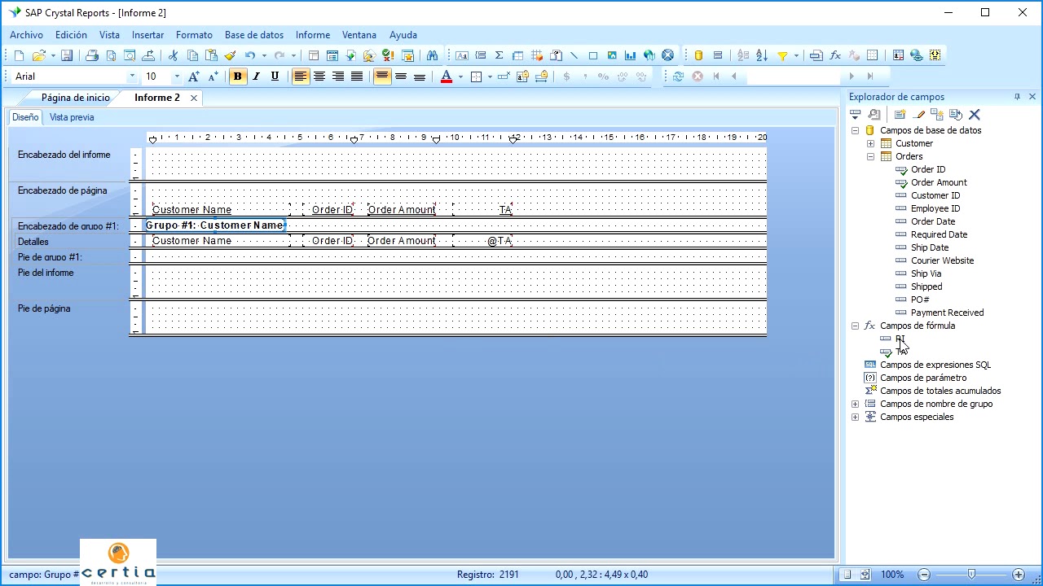The width and height of the screenshot is (1043, 586).
Task: Select the Payment Received field
Action: click(947, 313)
